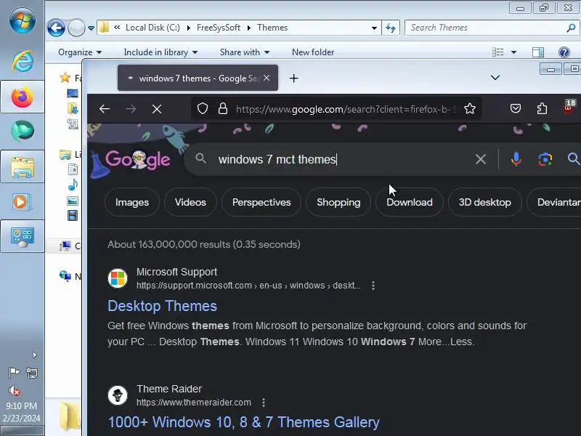Open Firefox extensions puzzle icon
Viewport: 581px width, 436px height.
coord(542,108)
